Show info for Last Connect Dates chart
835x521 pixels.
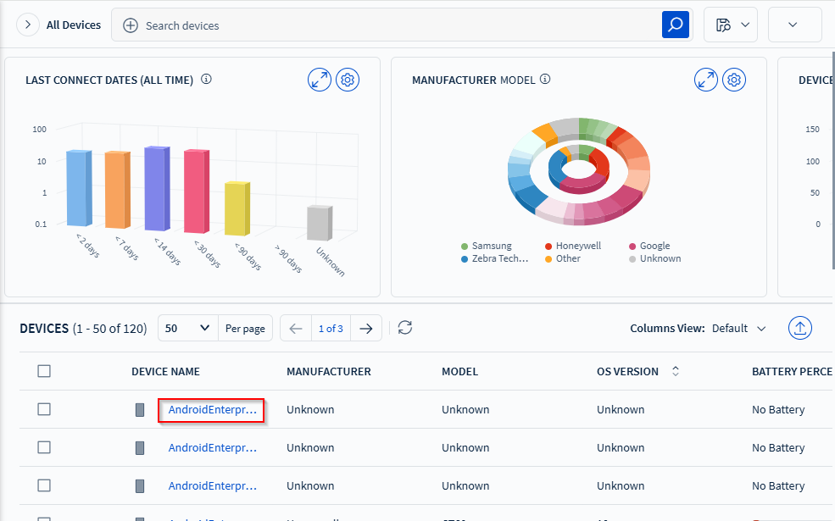coord(206,80)
